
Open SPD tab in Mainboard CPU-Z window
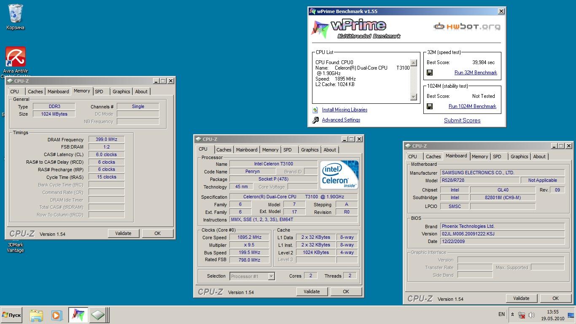497,157
